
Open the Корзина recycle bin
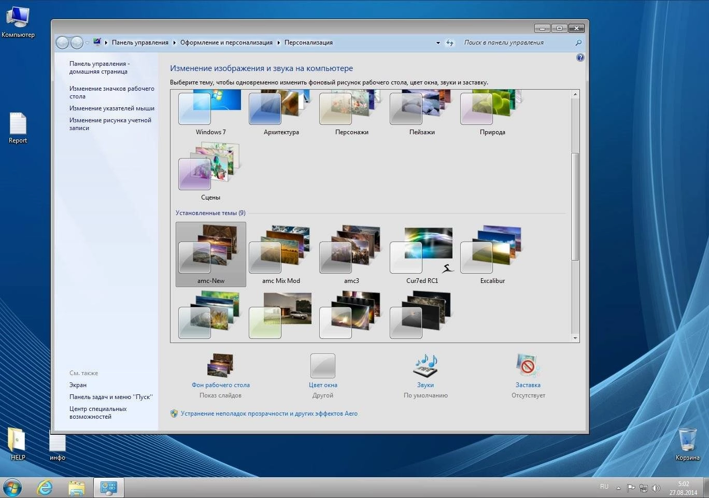point(688,444)
